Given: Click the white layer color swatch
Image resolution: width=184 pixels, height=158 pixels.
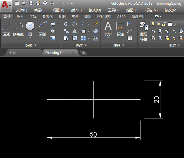Looking at the screenshot, I should click(170, 24).
